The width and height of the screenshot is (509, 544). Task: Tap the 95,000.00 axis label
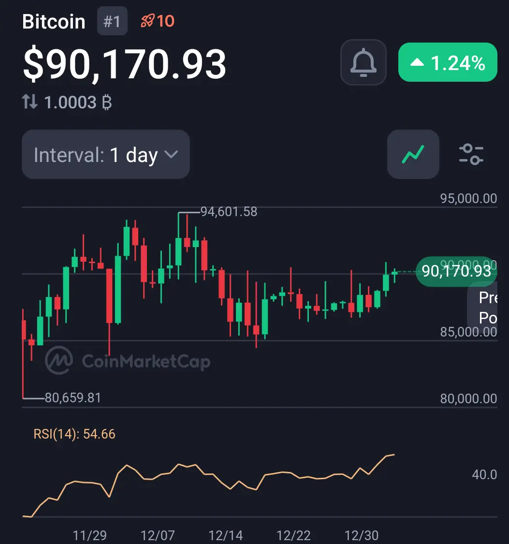pos(468,198)
